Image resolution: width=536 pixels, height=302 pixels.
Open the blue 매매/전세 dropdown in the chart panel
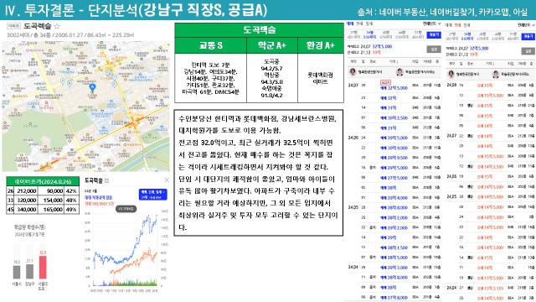tap(152, 195)
